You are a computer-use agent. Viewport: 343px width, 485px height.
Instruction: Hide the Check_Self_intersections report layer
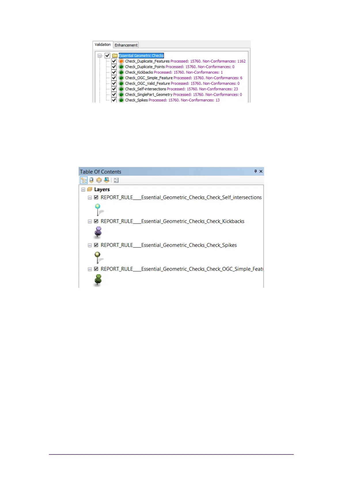pyautogui.click(x=96, y=197)
